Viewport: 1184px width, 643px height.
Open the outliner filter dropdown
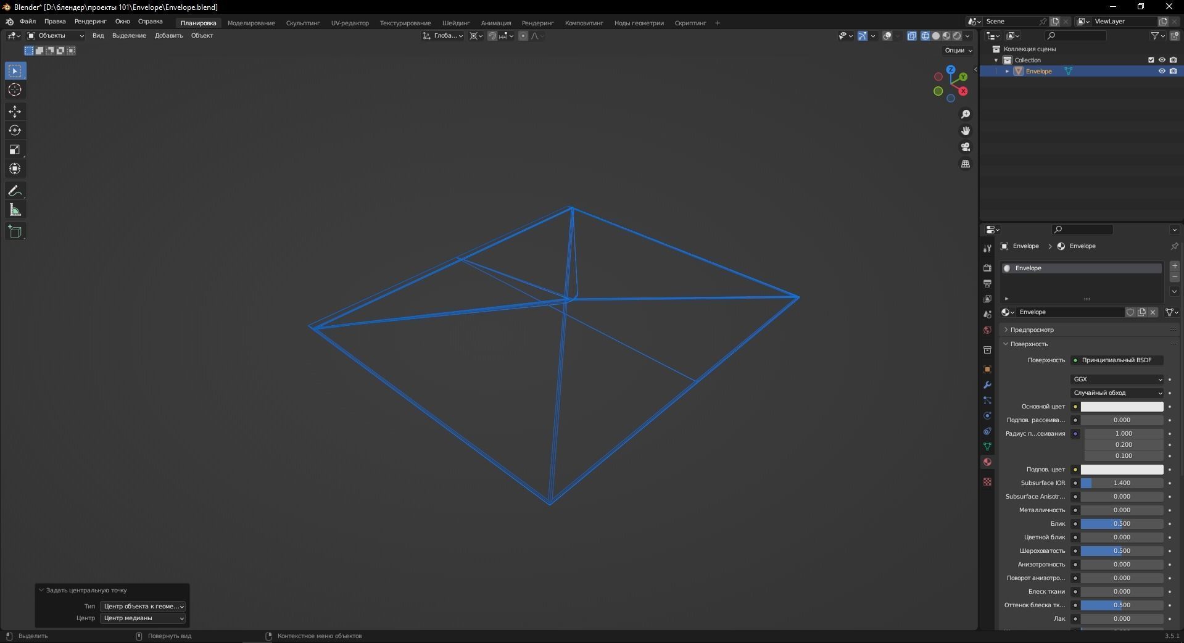tap(1158, 36)
